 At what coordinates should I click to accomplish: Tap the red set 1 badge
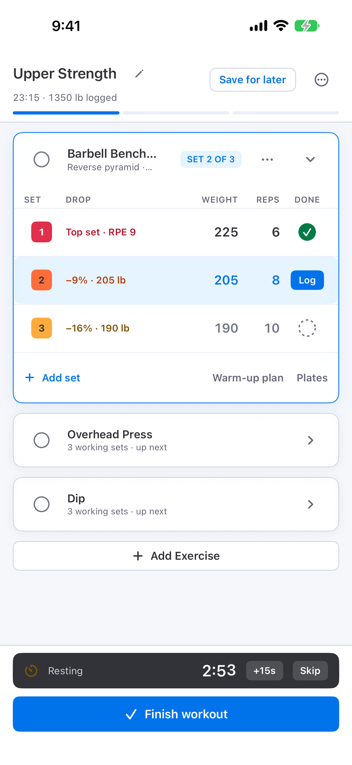[42, 232]
